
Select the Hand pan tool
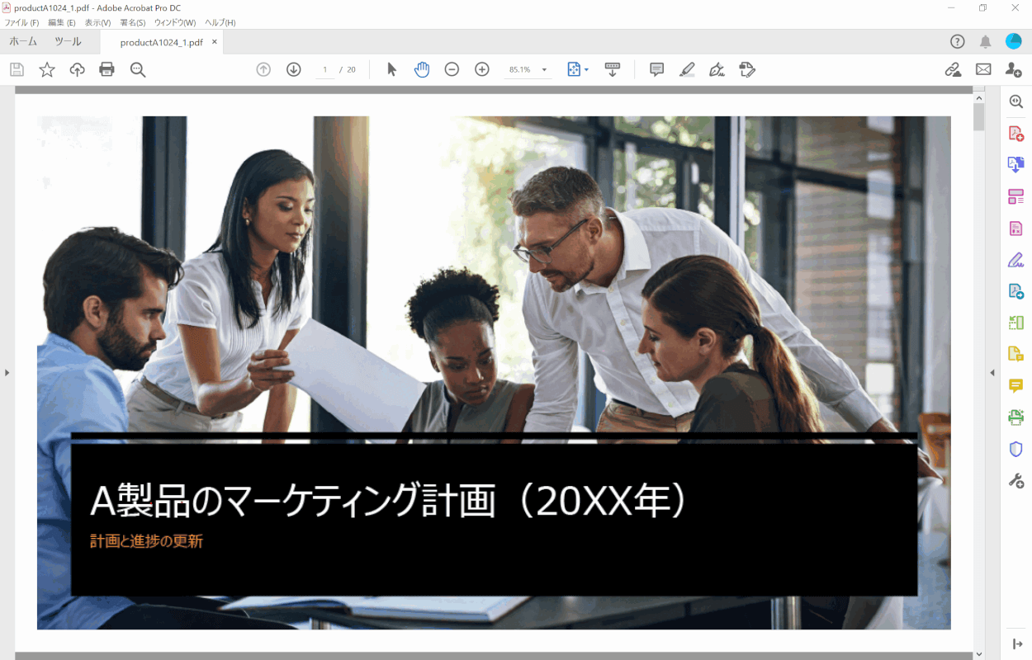[x=422, y=70]
